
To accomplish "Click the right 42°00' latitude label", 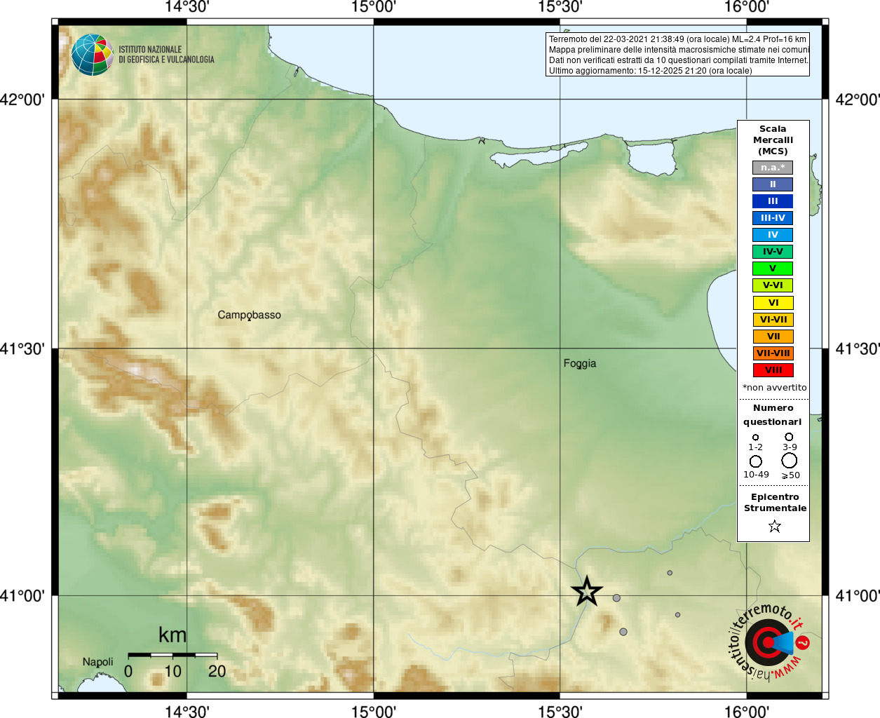I will (x=857, y=100).
